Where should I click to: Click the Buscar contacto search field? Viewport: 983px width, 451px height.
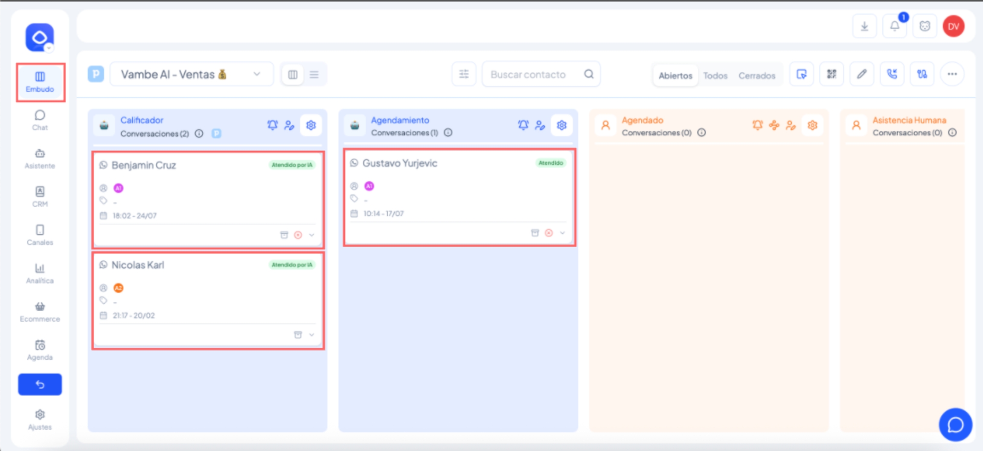[x=535, y=75]
